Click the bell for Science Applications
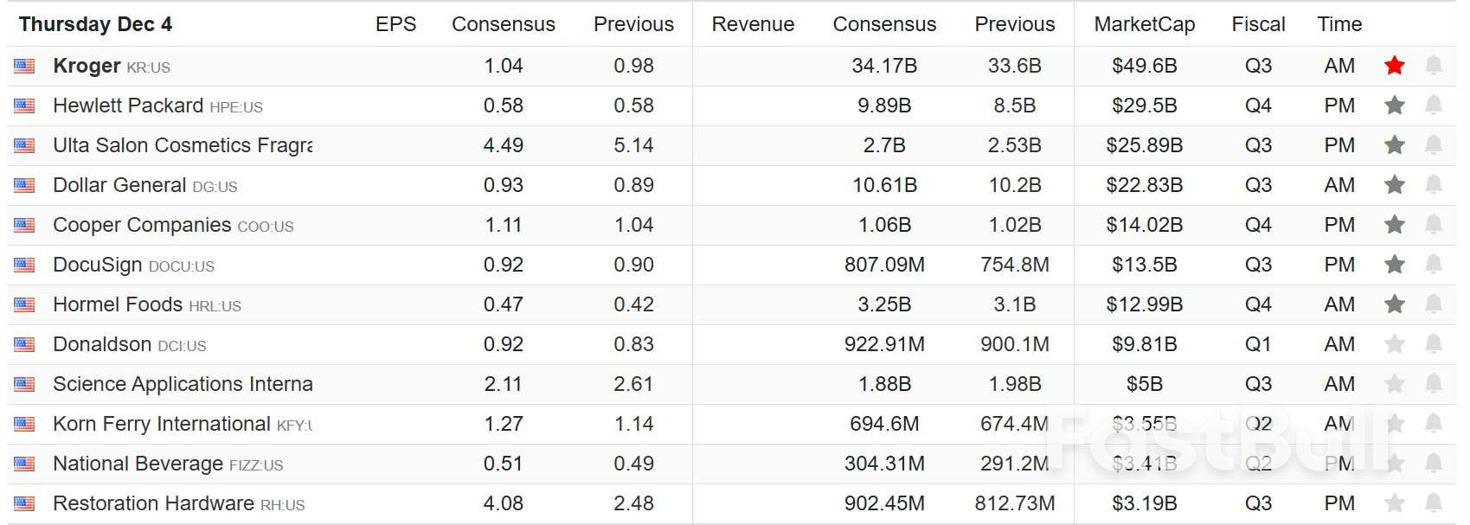This screenshot has height=525, width=1470. click(x=1434, y=384)
